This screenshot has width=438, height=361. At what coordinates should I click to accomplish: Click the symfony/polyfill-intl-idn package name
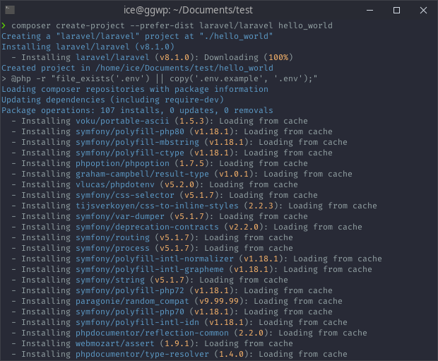point(138,322)
